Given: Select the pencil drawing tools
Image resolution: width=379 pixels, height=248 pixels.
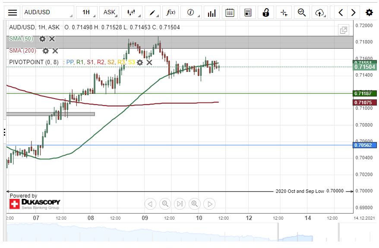Looking at the screenshot, I should pos(152,12).
